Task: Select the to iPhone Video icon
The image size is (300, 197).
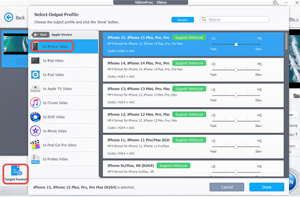Action: click(x=35, y=46)
